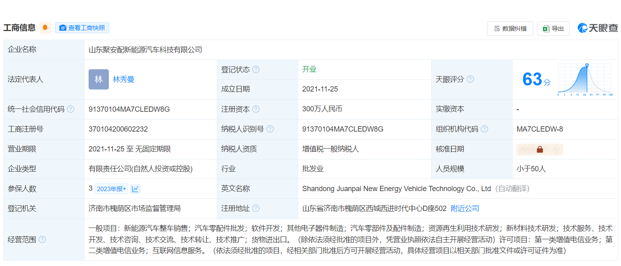Click help icon next to 组织机构代码
This screenshot has height=266, width=621.
(484, 129)
